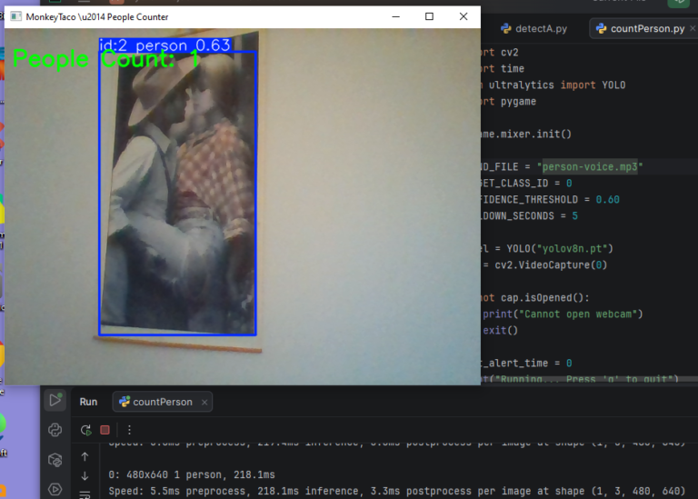
Task: Click the editor horizontal scrollbar
Action: 588,379
